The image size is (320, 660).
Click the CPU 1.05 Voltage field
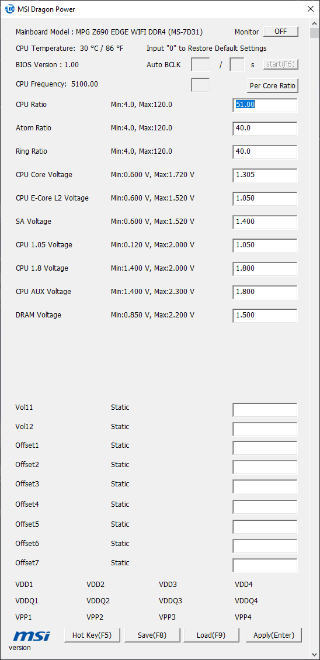coord(265,246)
